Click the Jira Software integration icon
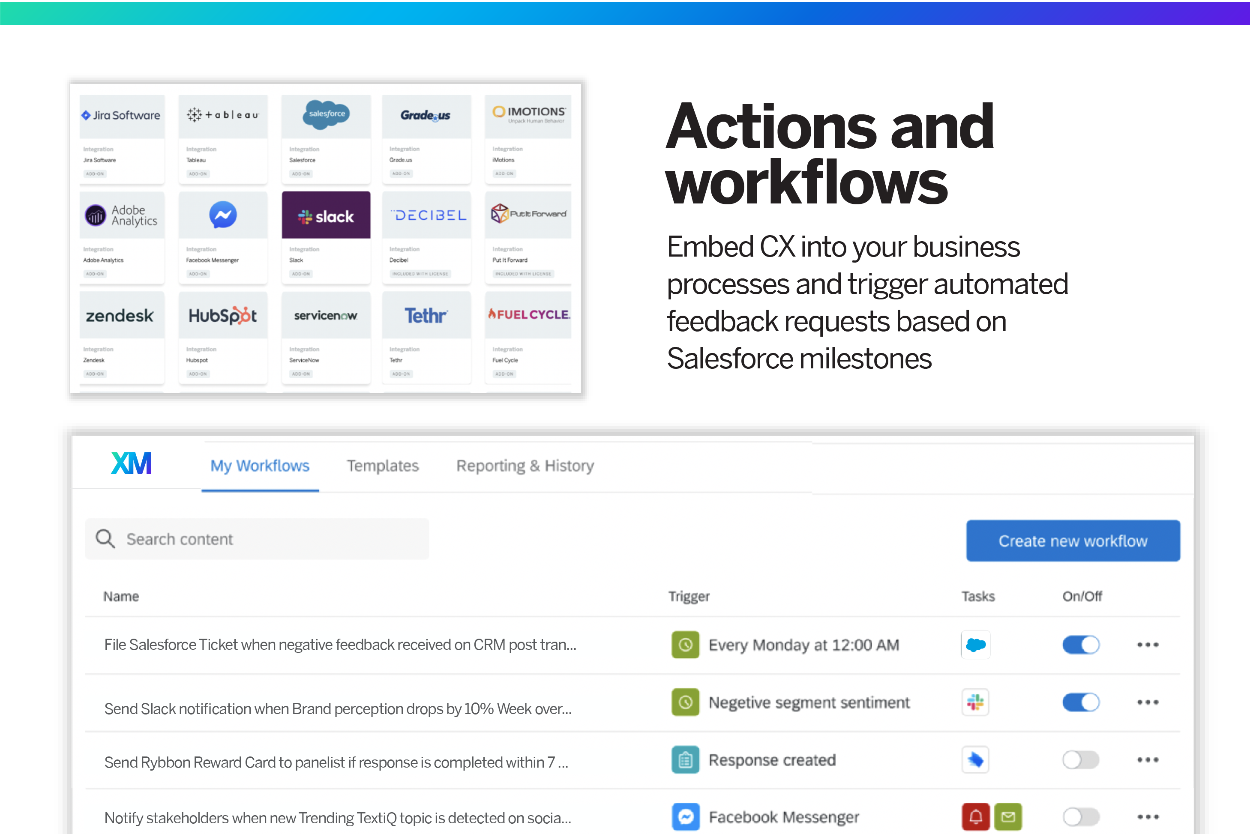 pyautogui.click(x=121, y=114)
